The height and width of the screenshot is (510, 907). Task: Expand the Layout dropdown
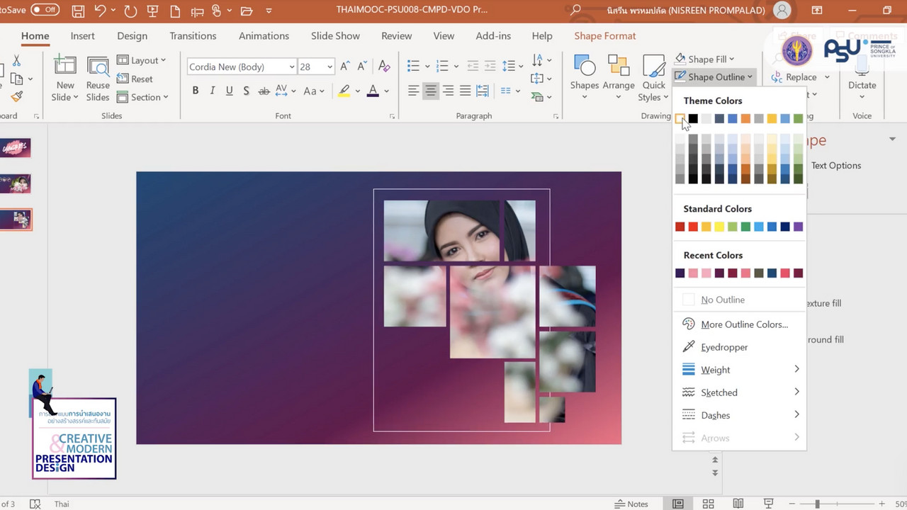click(142, 61)
